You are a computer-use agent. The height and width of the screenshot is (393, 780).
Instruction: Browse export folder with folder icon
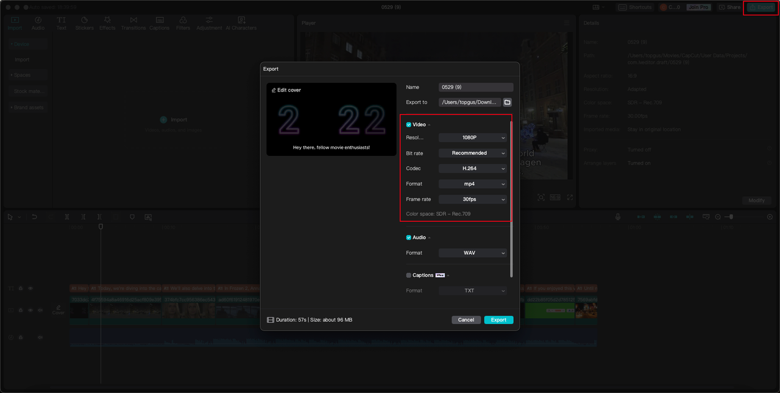pyautogui.click(x=507, y=102)
